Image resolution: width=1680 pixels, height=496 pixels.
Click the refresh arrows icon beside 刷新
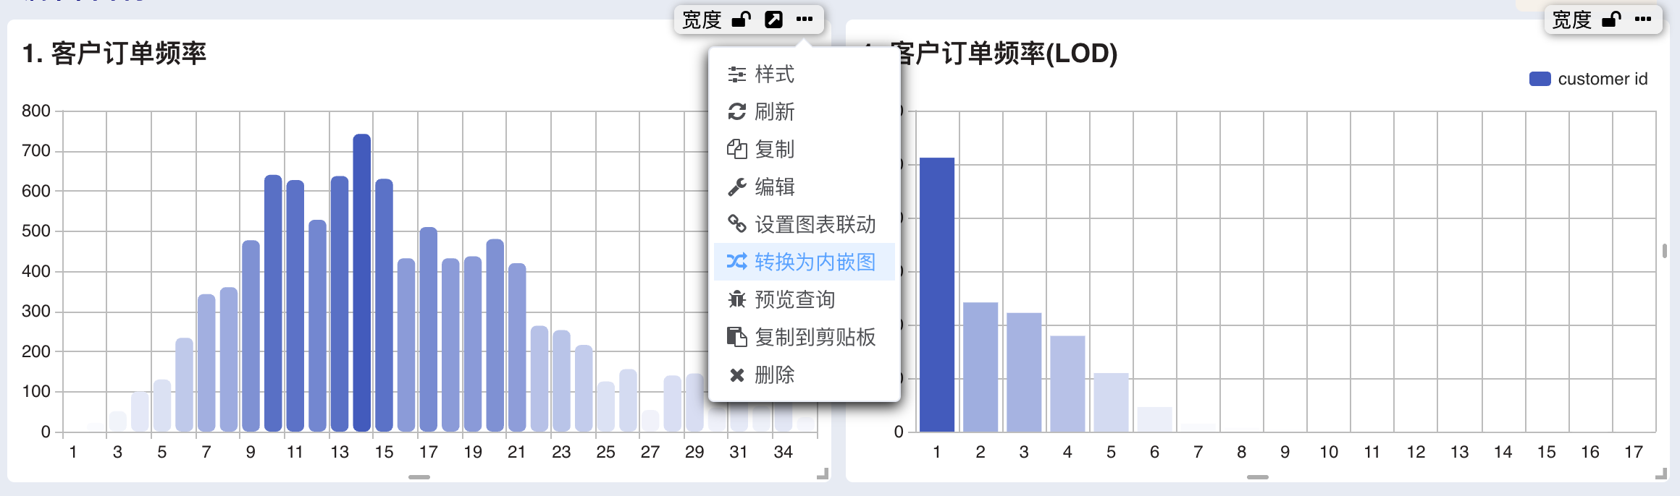(737, 111)
